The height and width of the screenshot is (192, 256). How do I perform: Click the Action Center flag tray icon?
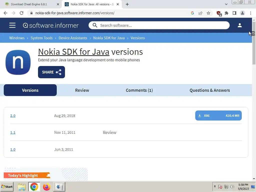tap(220, 186)
